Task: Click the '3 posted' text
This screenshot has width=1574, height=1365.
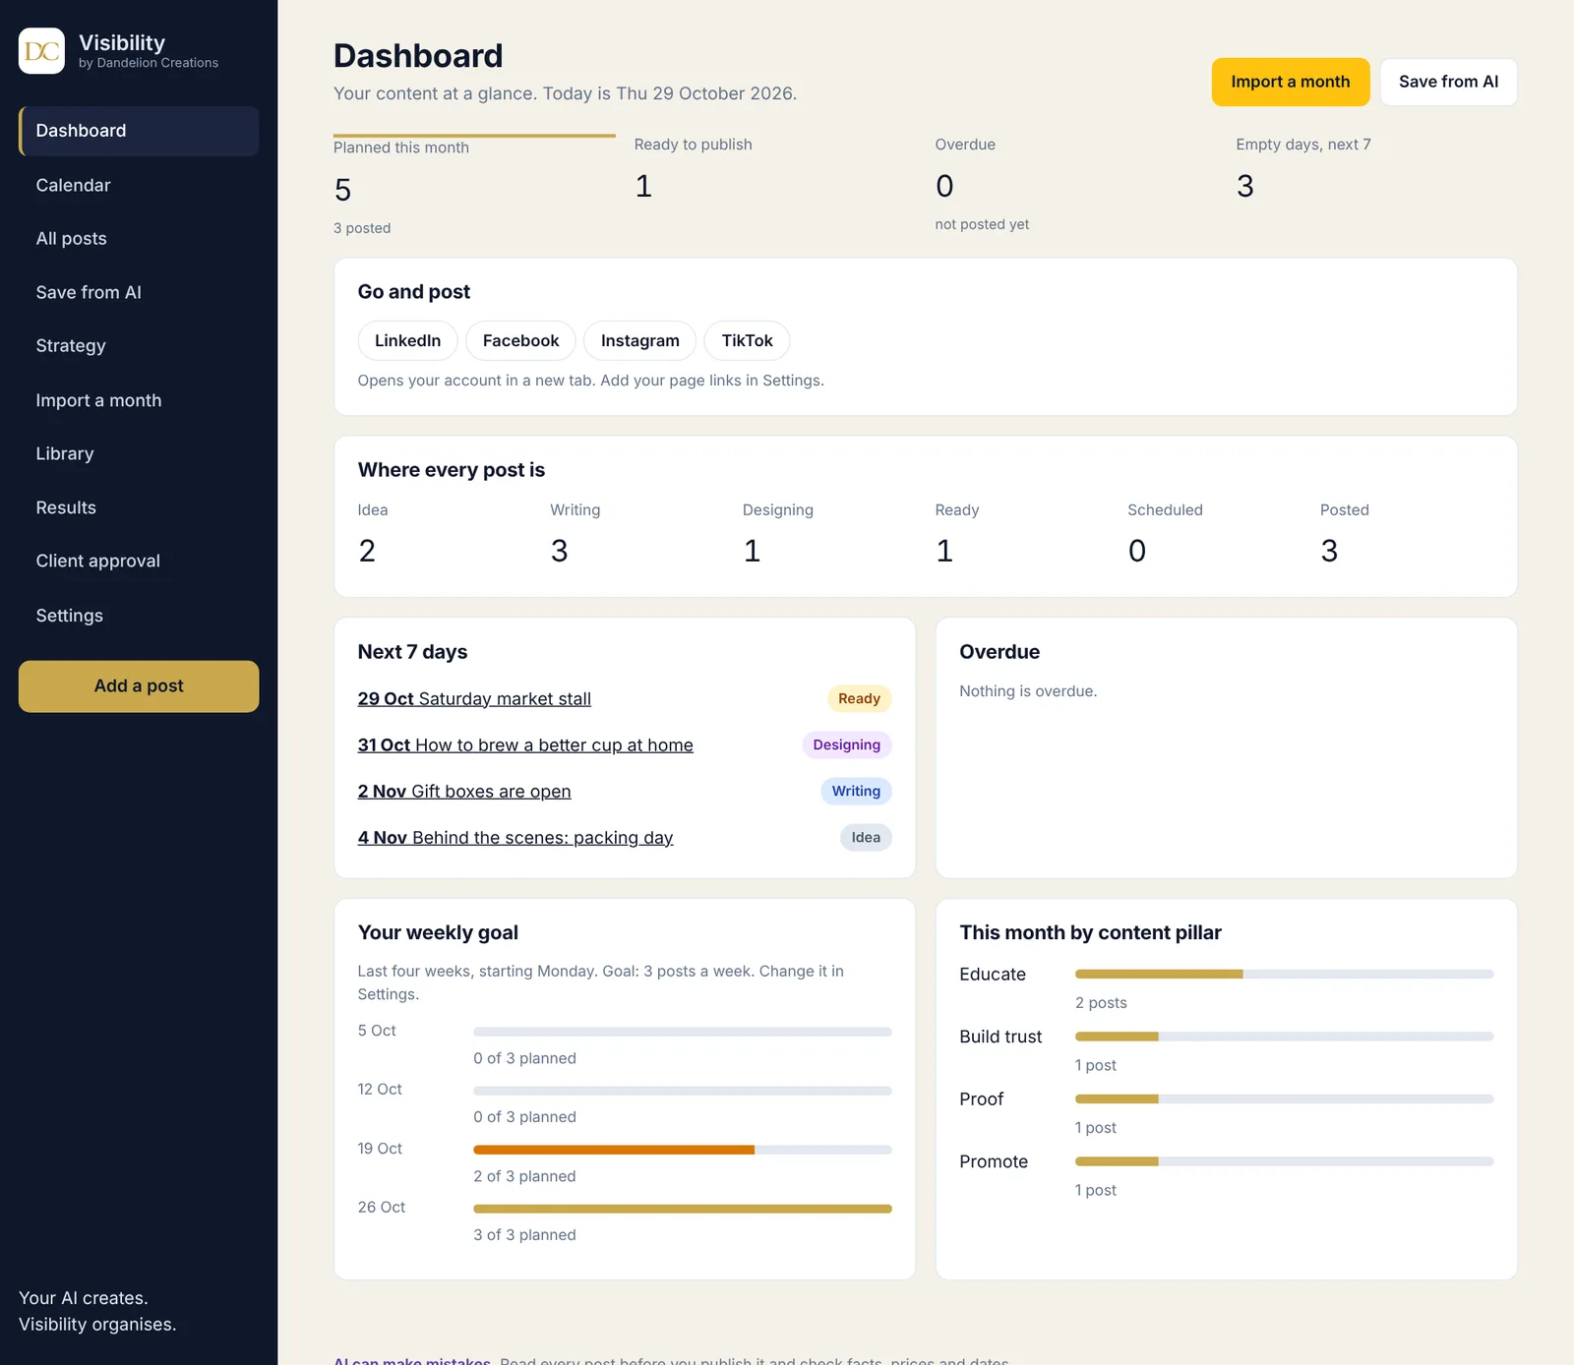Action: (x=362, y=228)
